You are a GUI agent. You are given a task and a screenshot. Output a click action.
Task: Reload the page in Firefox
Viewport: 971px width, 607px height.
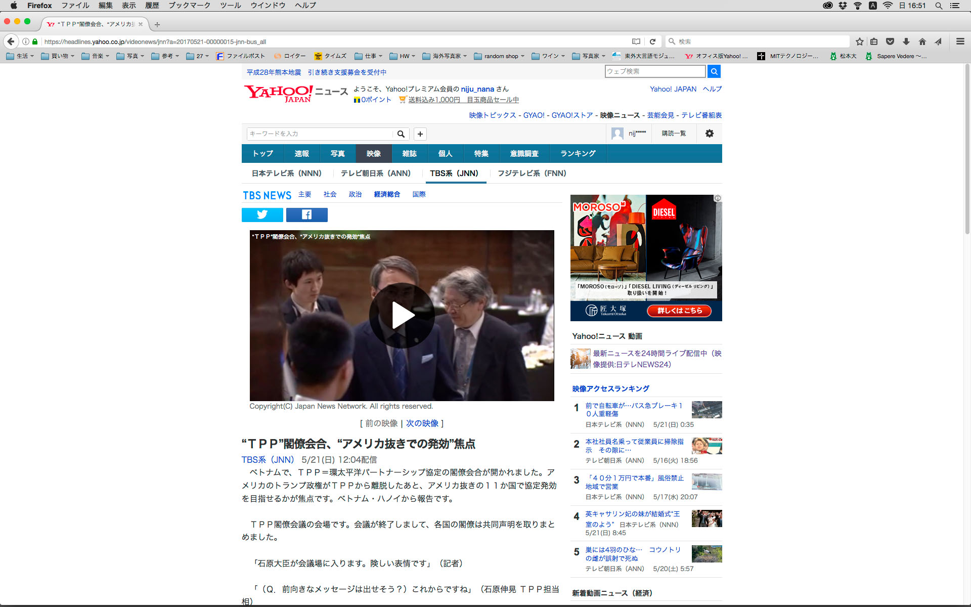click(652, 41)
